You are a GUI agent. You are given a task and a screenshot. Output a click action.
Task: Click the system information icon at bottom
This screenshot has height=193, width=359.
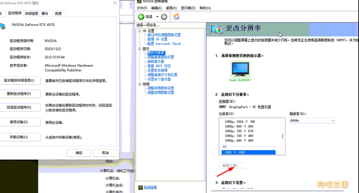pos(140,187)
